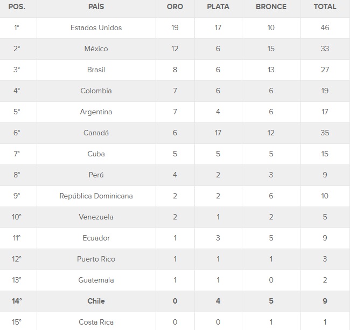The width and height of the screenshot is (350, 330).
Task: Click the Argentina country cell
Action: [96, 112]
